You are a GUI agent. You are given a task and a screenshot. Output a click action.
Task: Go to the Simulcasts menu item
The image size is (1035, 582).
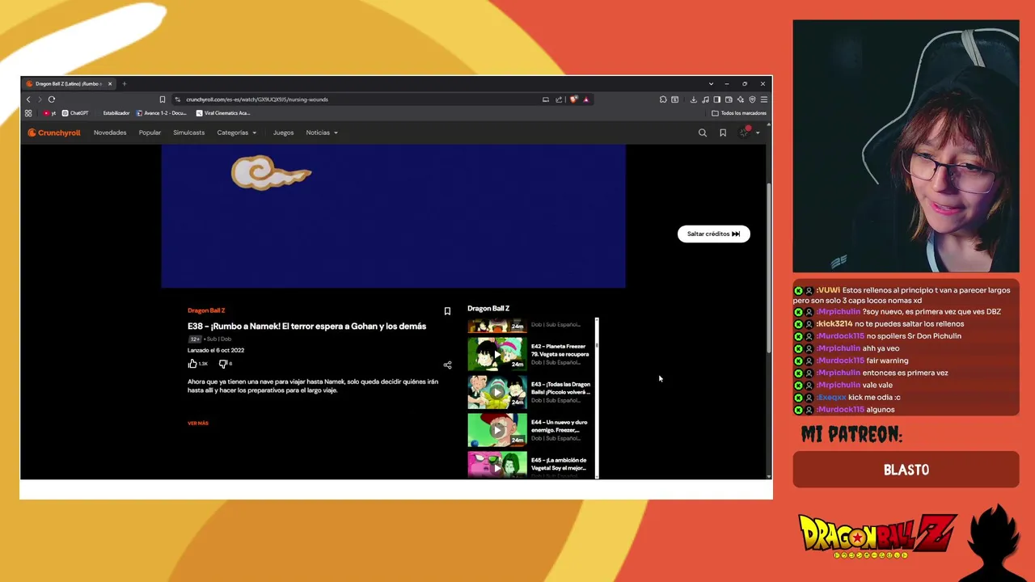pos(188,133)
